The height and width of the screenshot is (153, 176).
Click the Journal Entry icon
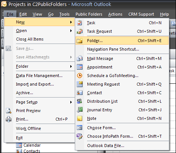(80, 110)
